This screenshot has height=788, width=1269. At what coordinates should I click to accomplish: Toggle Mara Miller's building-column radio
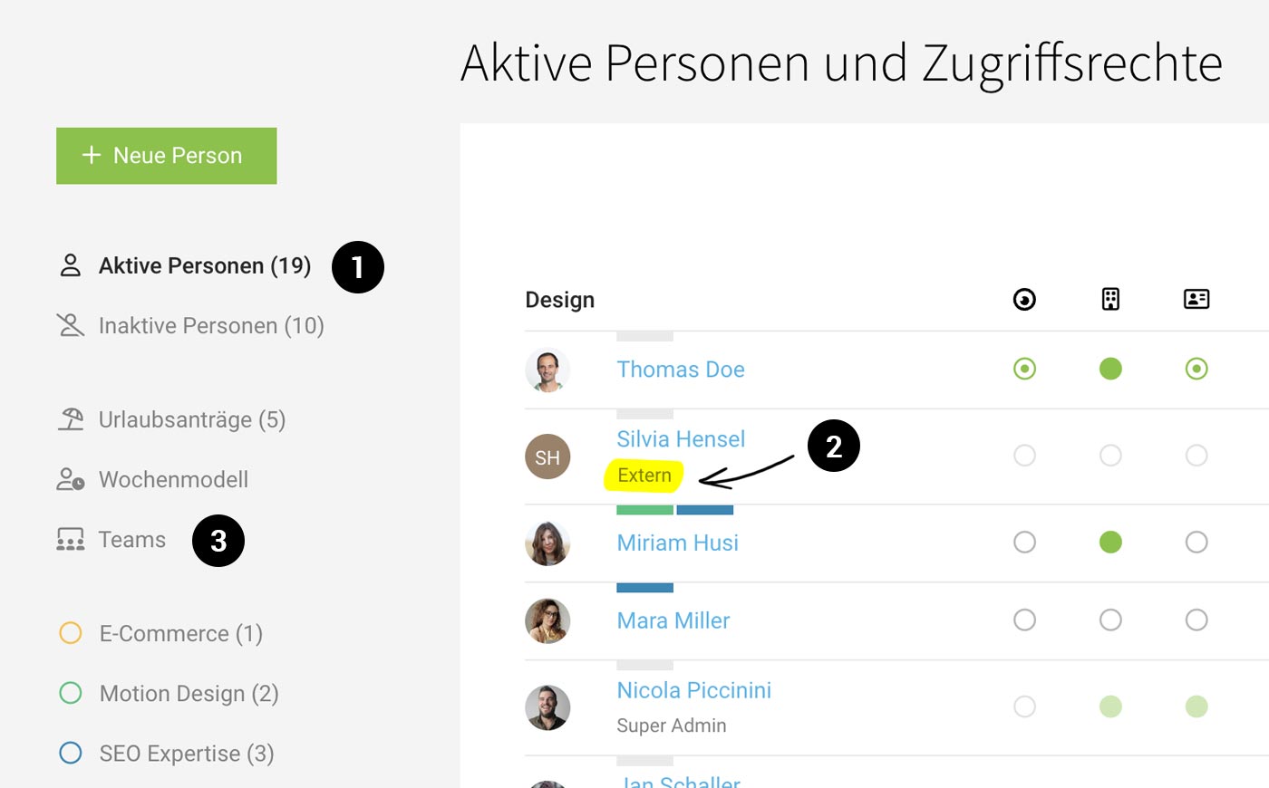point(1110,620)
